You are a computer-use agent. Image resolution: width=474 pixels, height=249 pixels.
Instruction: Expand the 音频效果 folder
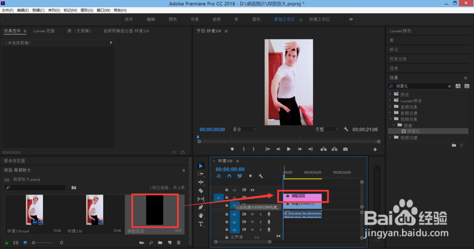[390, 107]
